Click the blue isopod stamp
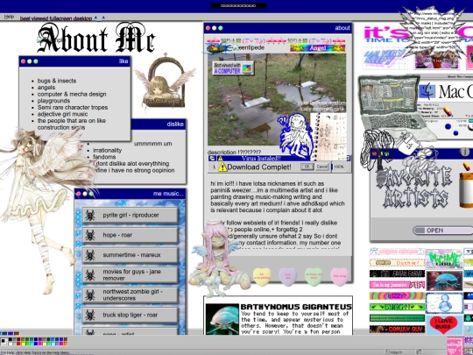This screenshot has width=473, height=355. coord(444,280)
